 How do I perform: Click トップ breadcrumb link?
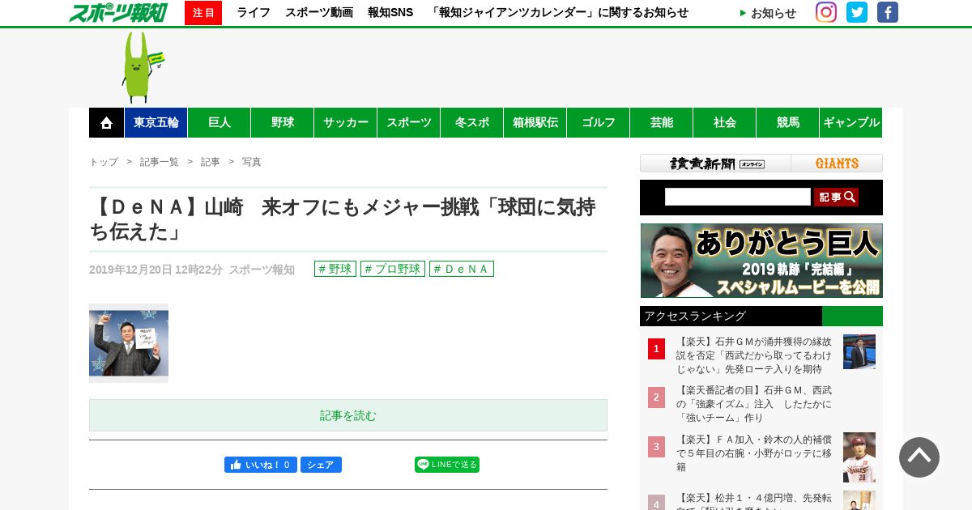pyautogui.click(x=104, y=162)
